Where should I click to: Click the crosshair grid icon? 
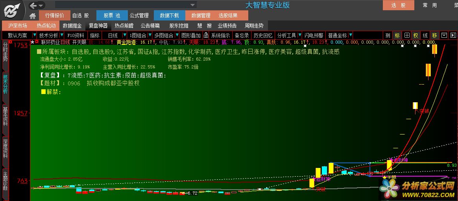click(406, 35)
